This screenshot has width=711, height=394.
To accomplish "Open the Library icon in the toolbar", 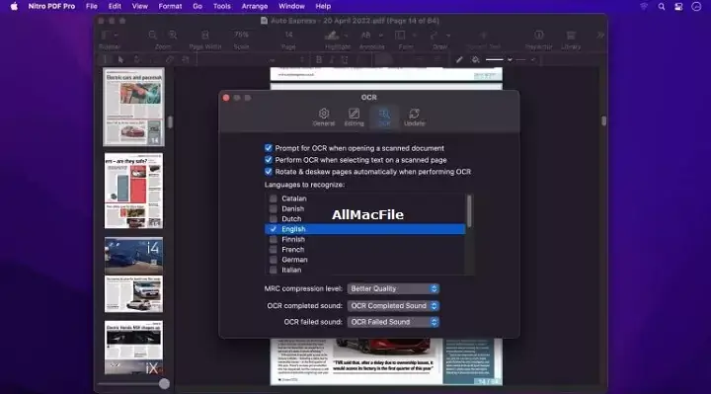I will [571, 35].
